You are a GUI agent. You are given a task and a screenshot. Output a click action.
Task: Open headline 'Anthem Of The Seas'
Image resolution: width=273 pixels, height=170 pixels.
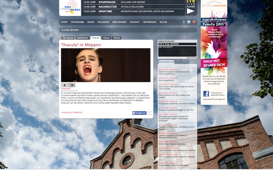pos(176,128)
